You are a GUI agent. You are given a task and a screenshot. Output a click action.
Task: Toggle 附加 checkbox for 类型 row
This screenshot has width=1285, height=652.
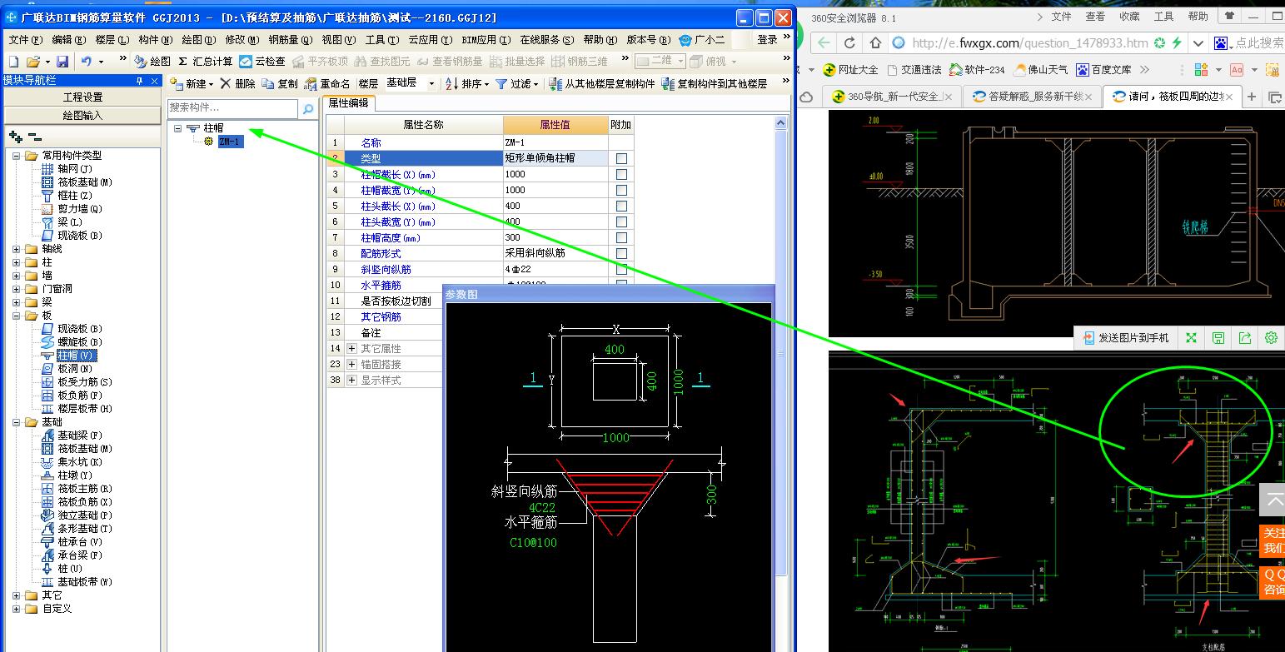[x=621, y=158]
